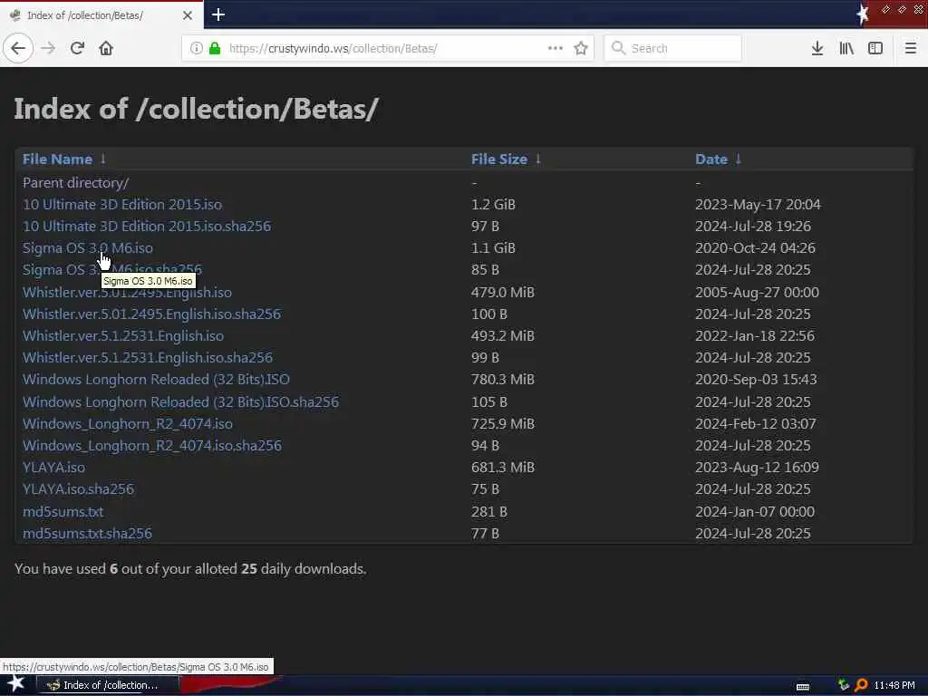Click the forward navigation arrow
Image resolution: width=928 pixels, height=696 pixels.
[x=48, y=48]
